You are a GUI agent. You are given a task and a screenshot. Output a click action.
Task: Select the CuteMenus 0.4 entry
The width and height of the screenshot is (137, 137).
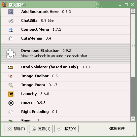click(66, 39)
